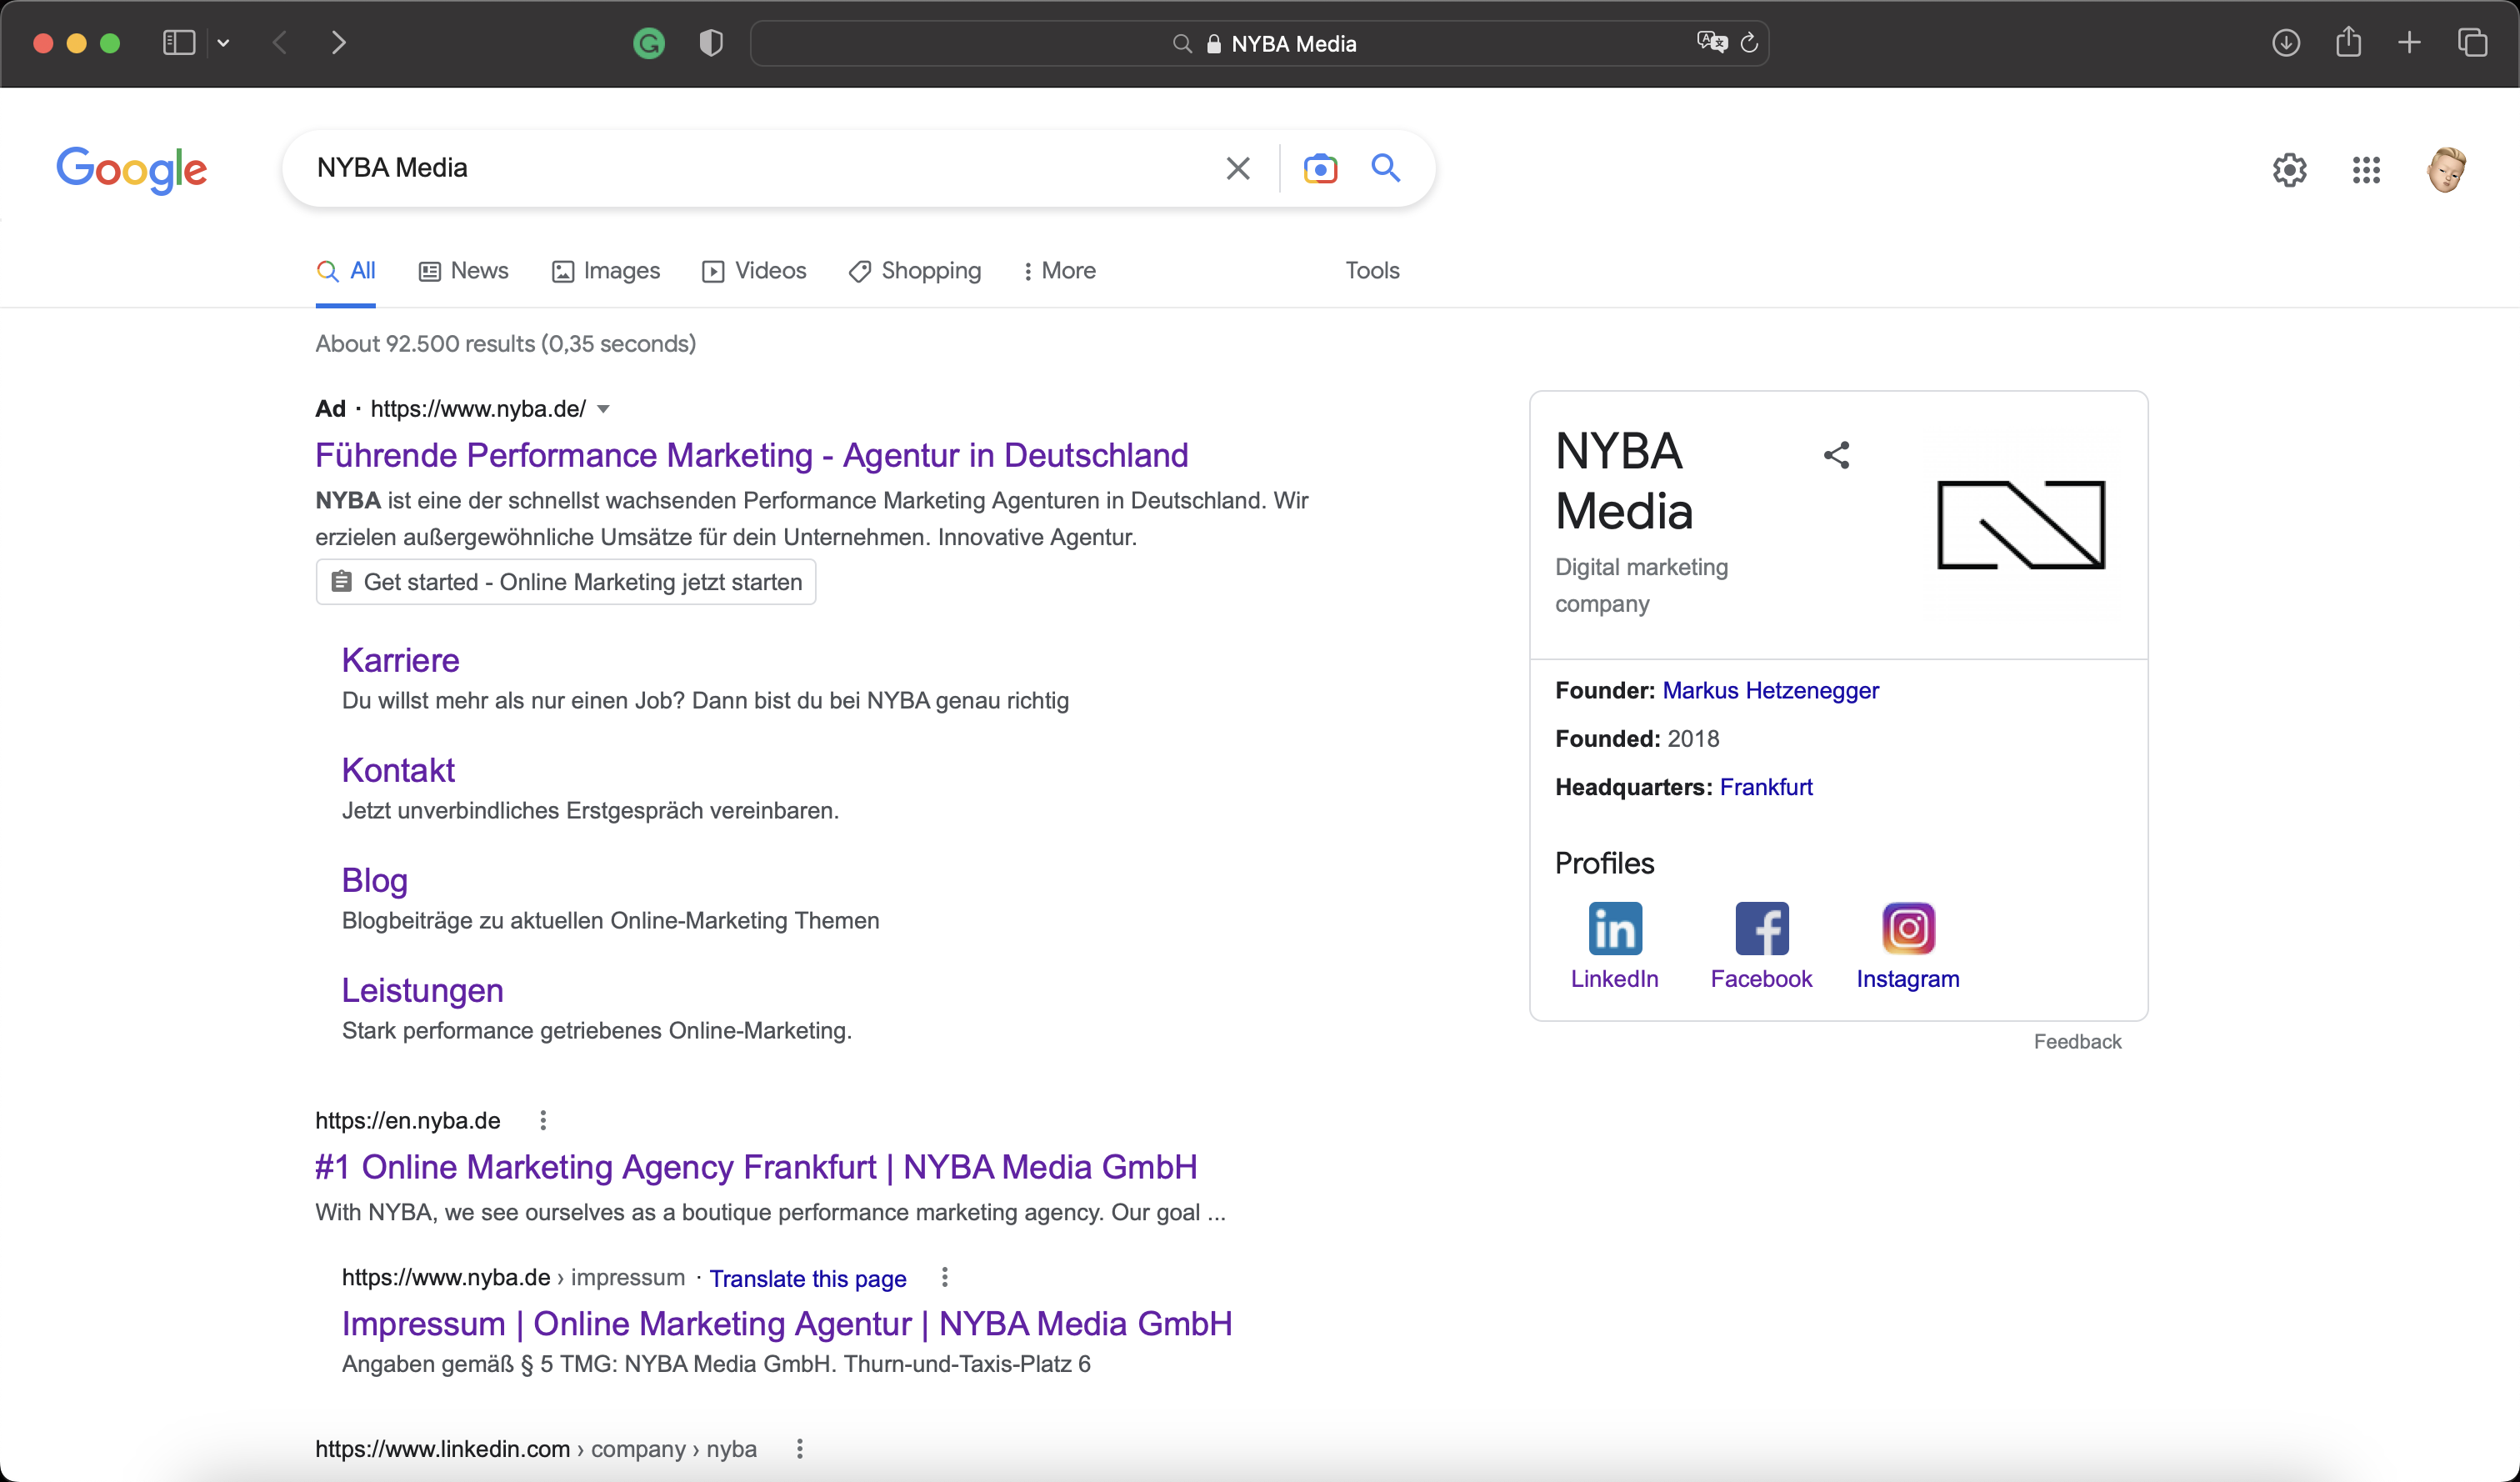Open Google quick settings gear

[2290, 170]
